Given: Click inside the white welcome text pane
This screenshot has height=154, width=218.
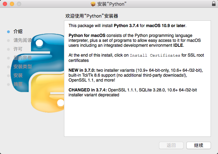Looking at the screenshot, I should [137, 78].
